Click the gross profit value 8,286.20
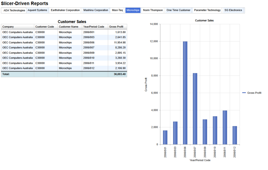This screenshot has height=170, width=268. [x=120, y=48]
